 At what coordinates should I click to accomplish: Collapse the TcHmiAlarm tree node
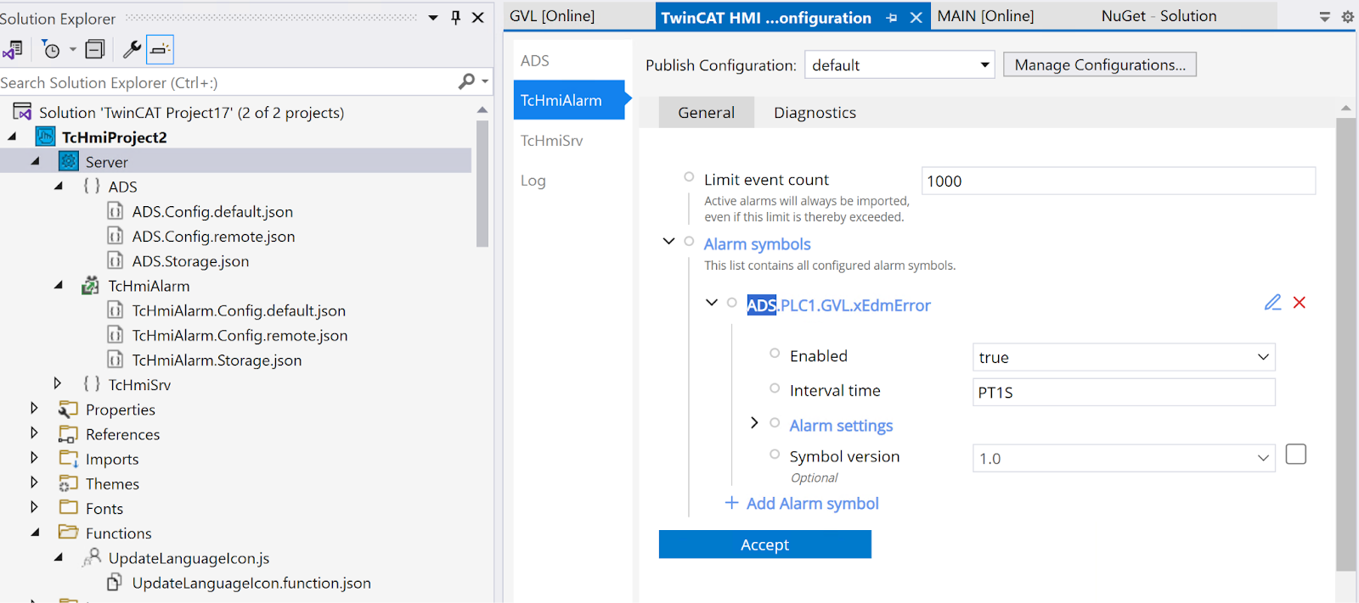pos(59,286)
